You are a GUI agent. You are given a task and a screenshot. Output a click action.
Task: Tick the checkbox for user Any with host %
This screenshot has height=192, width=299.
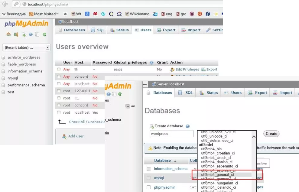point(59,70)
